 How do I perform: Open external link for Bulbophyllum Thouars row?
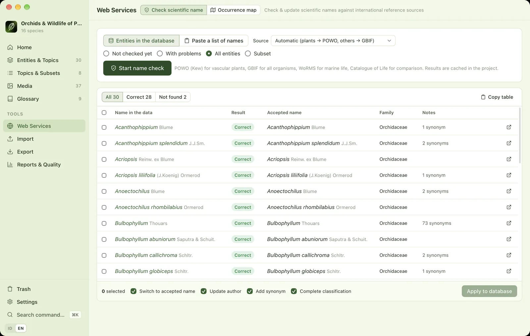[x=509, y=223]
